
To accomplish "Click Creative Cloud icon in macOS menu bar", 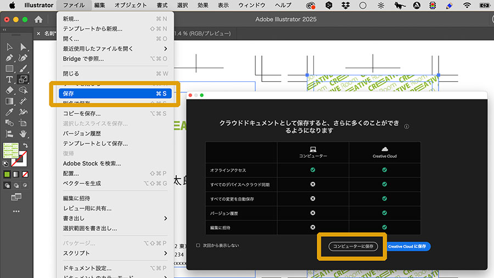I will tap(311, 5).
